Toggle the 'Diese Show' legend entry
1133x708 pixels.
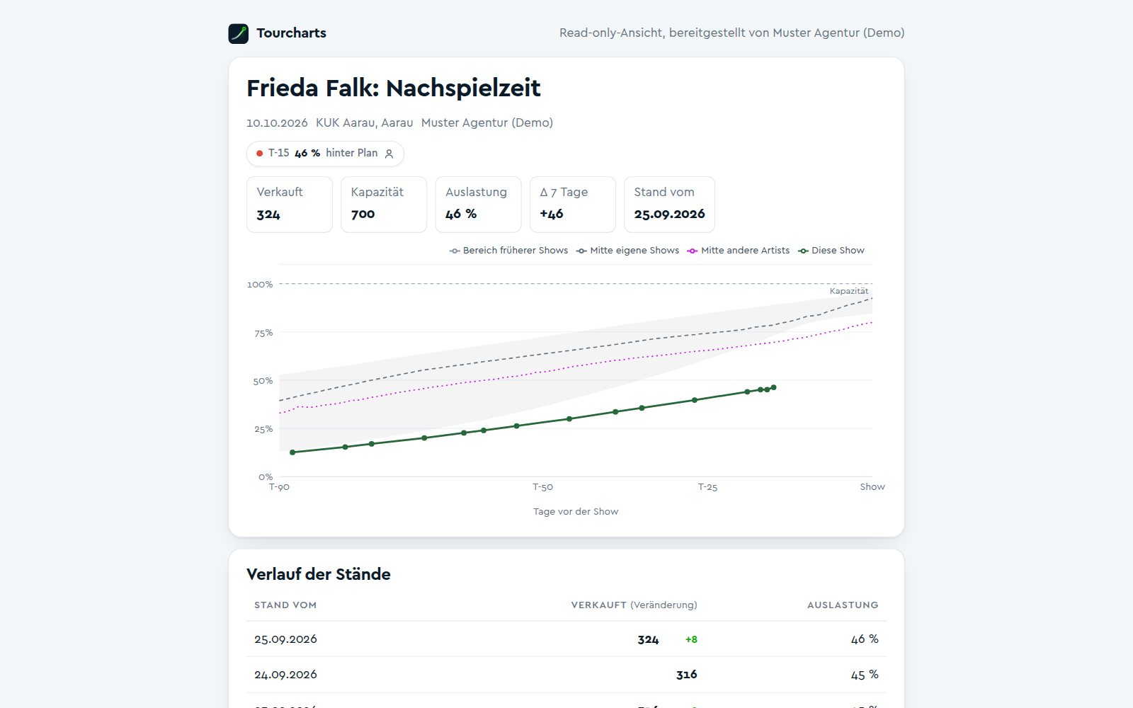click(831, 251)
